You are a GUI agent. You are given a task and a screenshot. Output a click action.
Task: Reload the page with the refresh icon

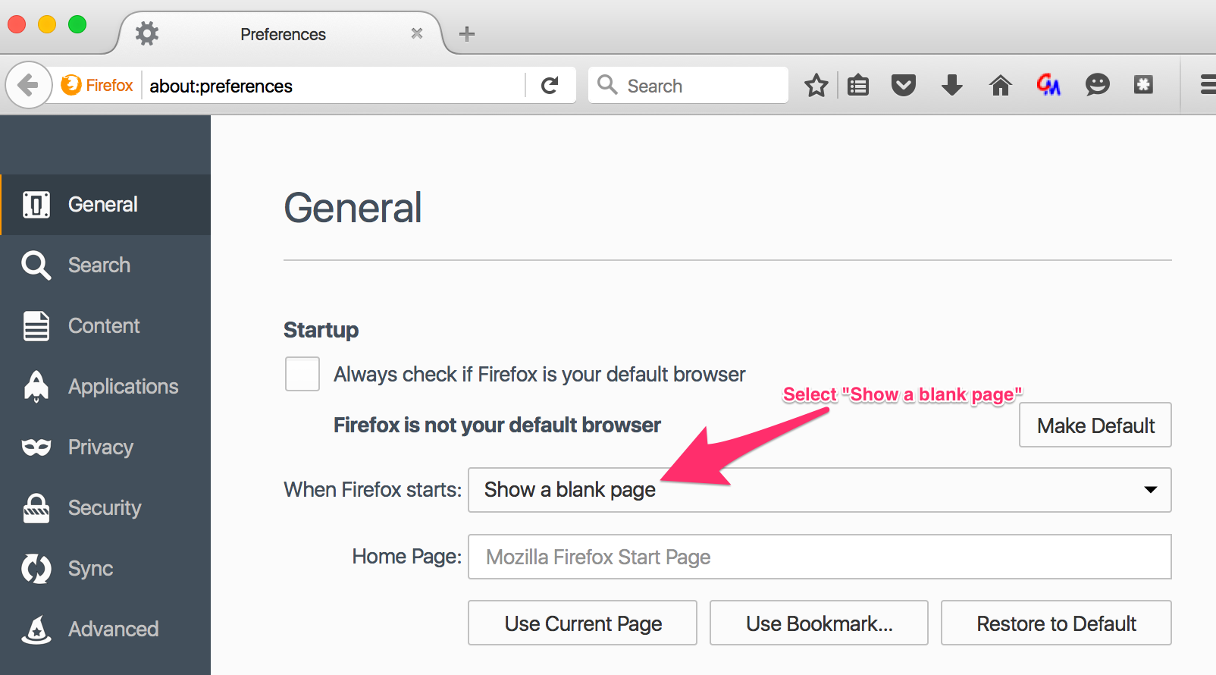pyautogui.click(x=550, y=86)
